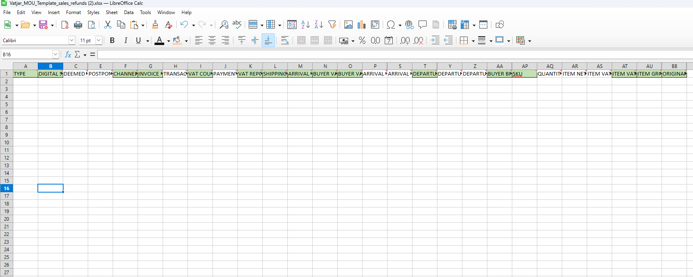
Task: Click the Open file folder icon
Action: pos(25,25)
